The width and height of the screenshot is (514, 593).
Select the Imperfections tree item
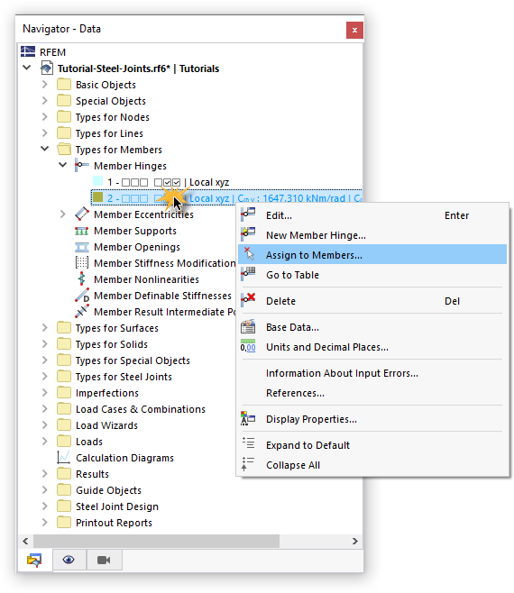click(107, 393)
